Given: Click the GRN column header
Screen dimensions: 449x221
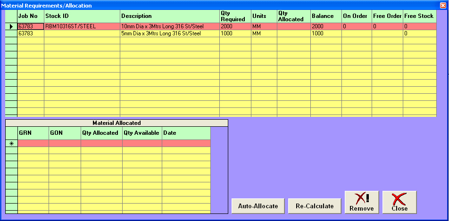Looking at the screenshot, I should (x=33, y=133).
